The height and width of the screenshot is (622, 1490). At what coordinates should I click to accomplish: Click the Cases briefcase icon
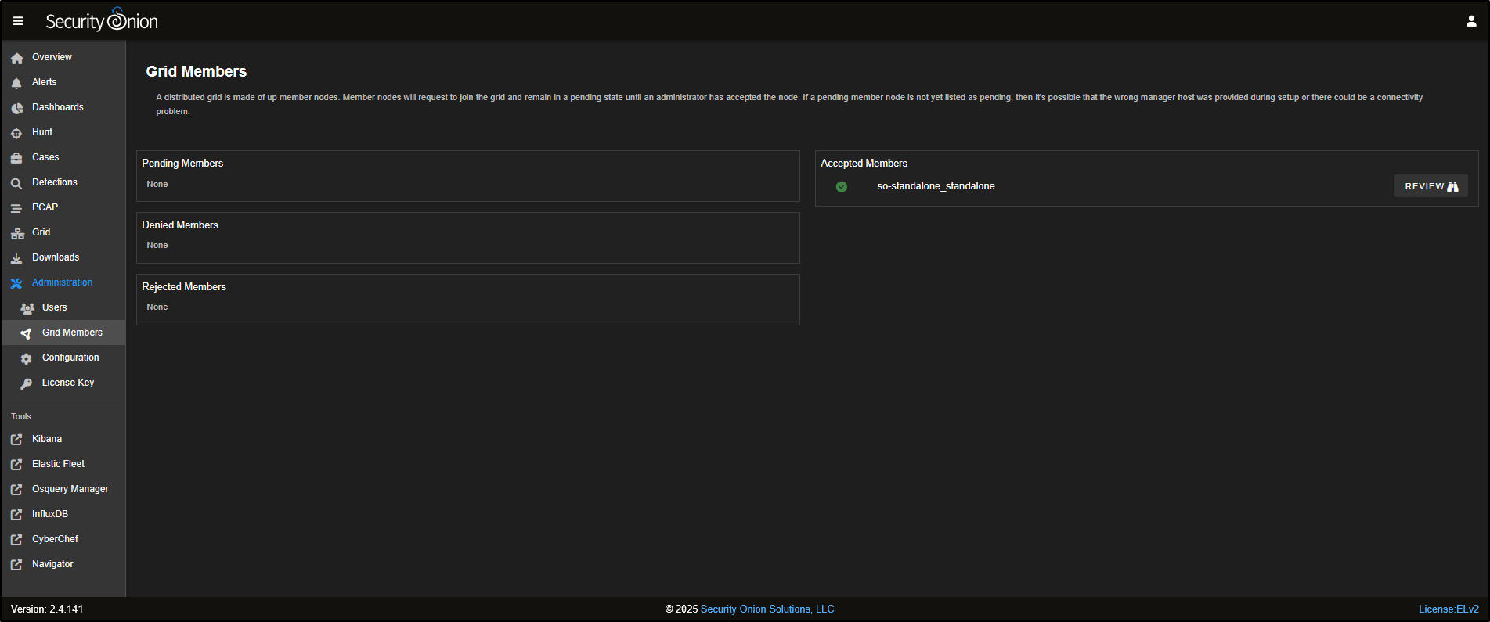(x=16, y=158)
